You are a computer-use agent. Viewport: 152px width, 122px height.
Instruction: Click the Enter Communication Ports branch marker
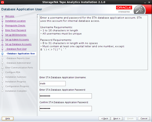(3, 68)
